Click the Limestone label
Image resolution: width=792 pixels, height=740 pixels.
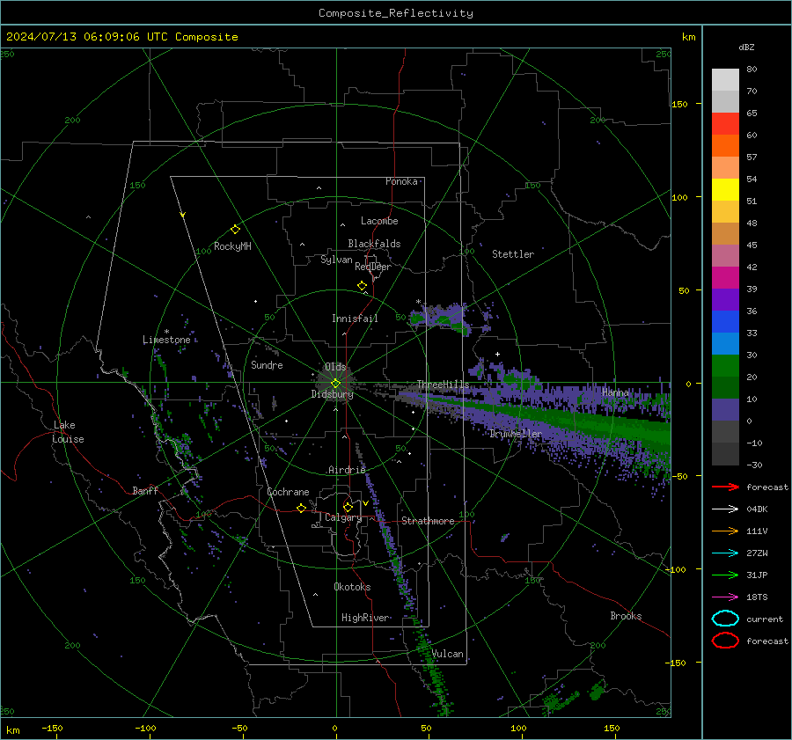click(166, 340)
